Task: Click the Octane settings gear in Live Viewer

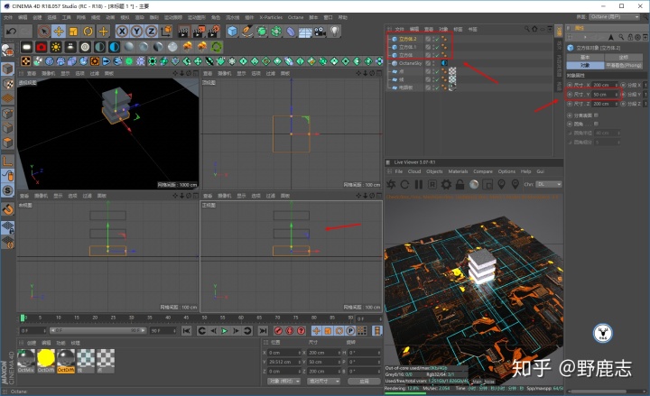Action: [446, 184]
